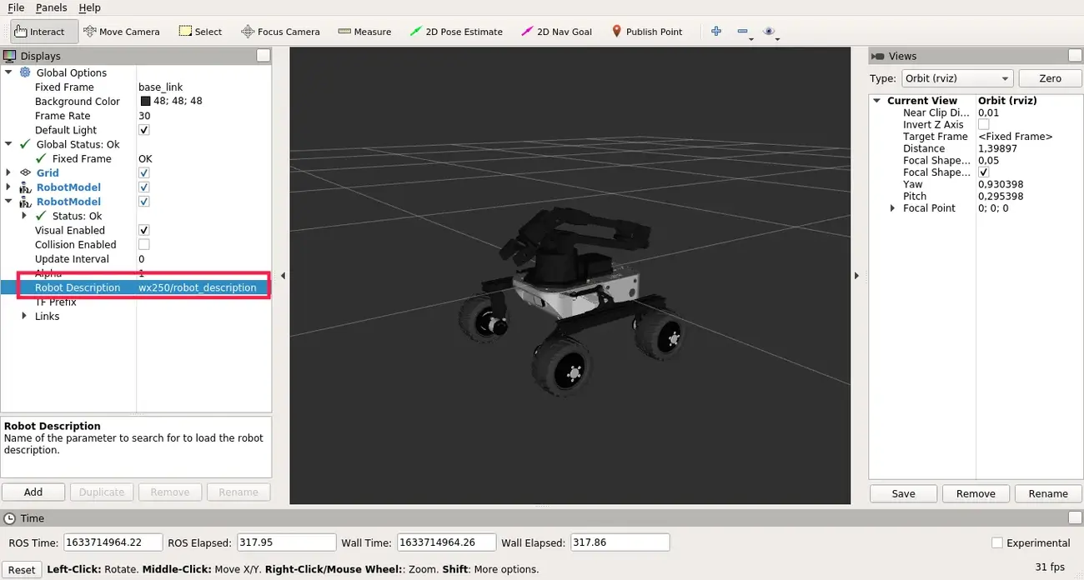The width and height of the screenshot is (1084, 580).
Task: Click the ROS Time input field
Action: point(113,542)
